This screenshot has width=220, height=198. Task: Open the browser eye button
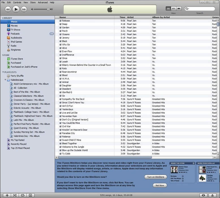pos(203,195)
